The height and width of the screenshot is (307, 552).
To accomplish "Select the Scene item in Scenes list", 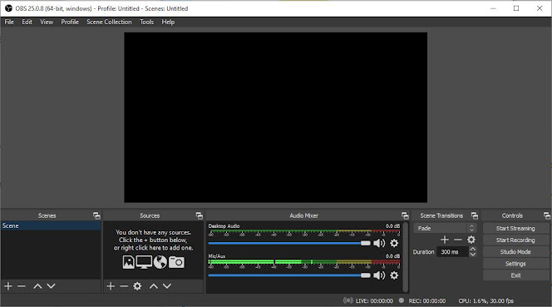I will (51, 225).
